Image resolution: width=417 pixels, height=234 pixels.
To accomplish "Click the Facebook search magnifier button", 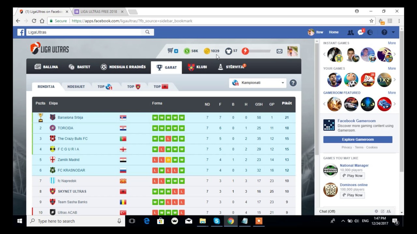I will 148,32.
